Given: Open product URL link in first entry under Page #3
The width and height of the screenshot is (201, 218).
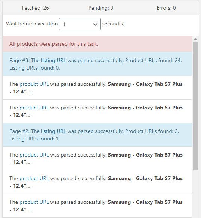Looking at the screenshot, I should 34,84.
